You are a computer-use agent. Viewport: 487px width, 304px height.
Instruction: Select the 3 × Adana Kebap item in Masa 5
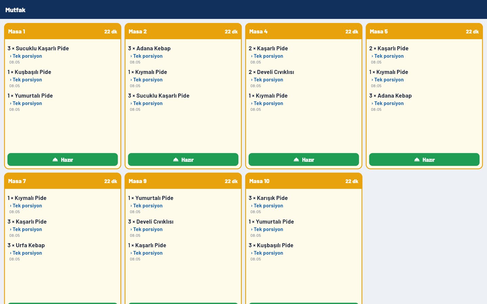click(390, 96)
